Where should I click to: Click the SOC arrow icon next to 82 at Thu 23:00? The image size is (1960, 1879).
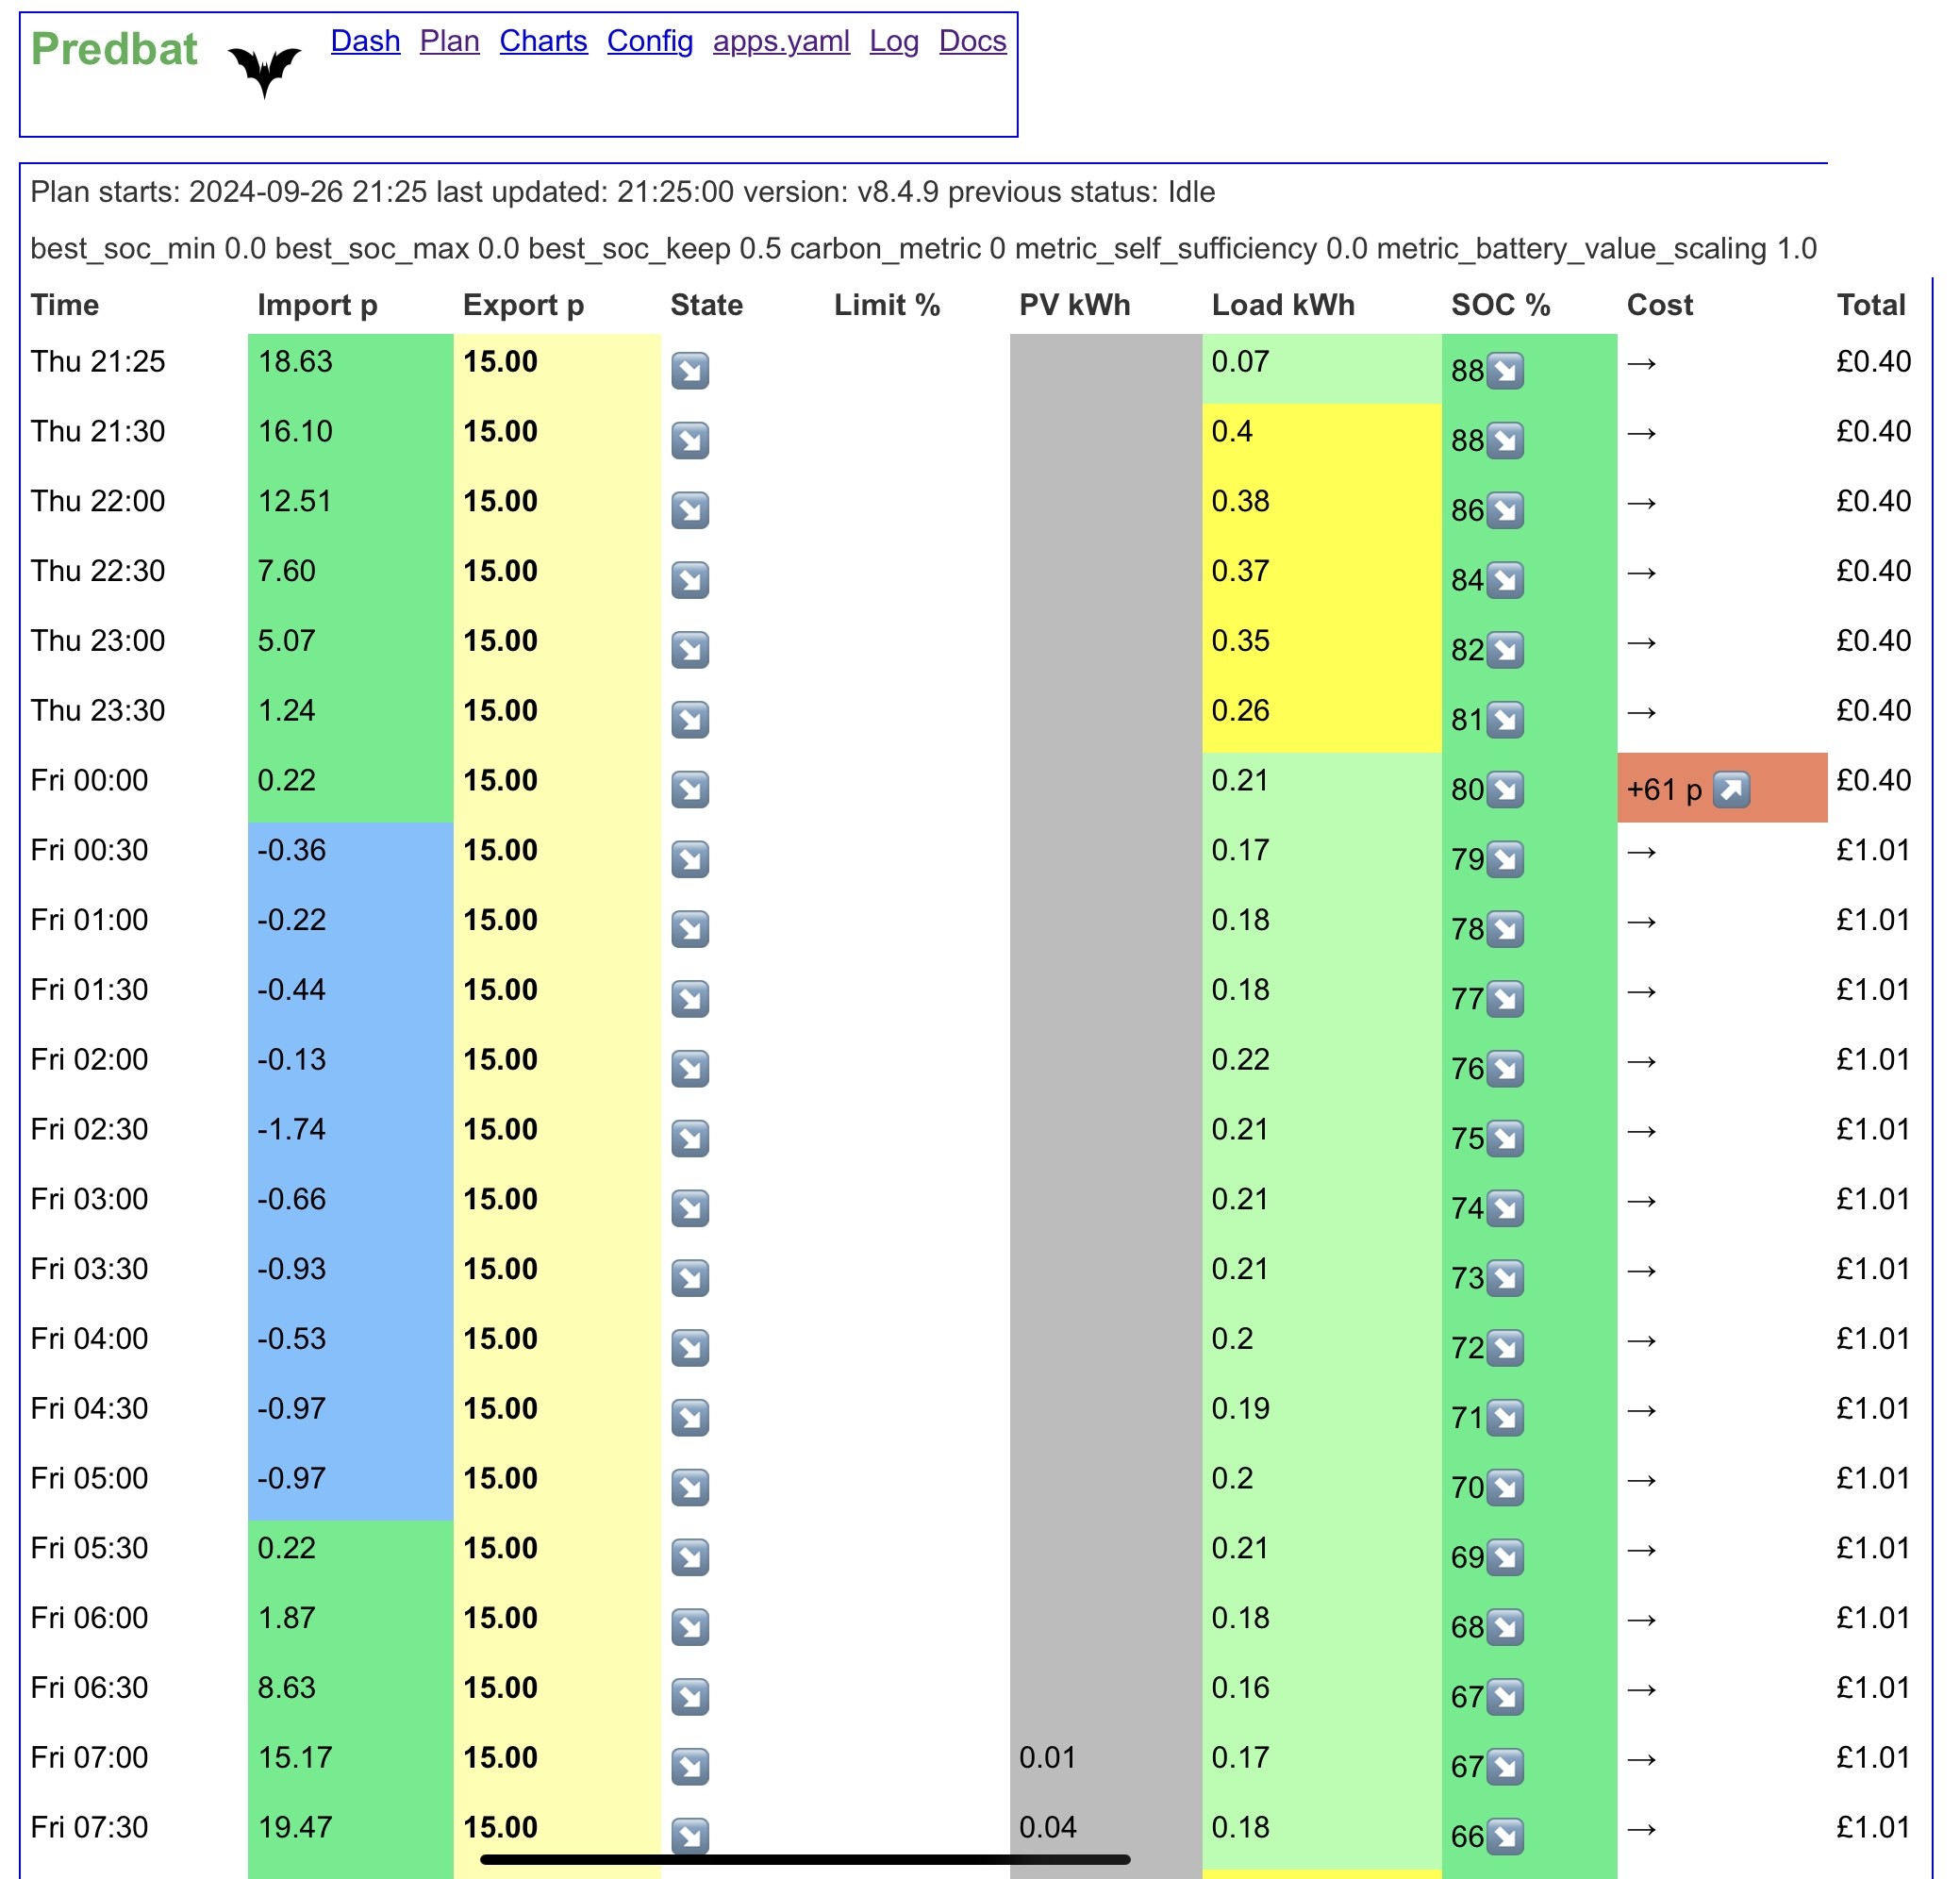[x=1505, y=650]
